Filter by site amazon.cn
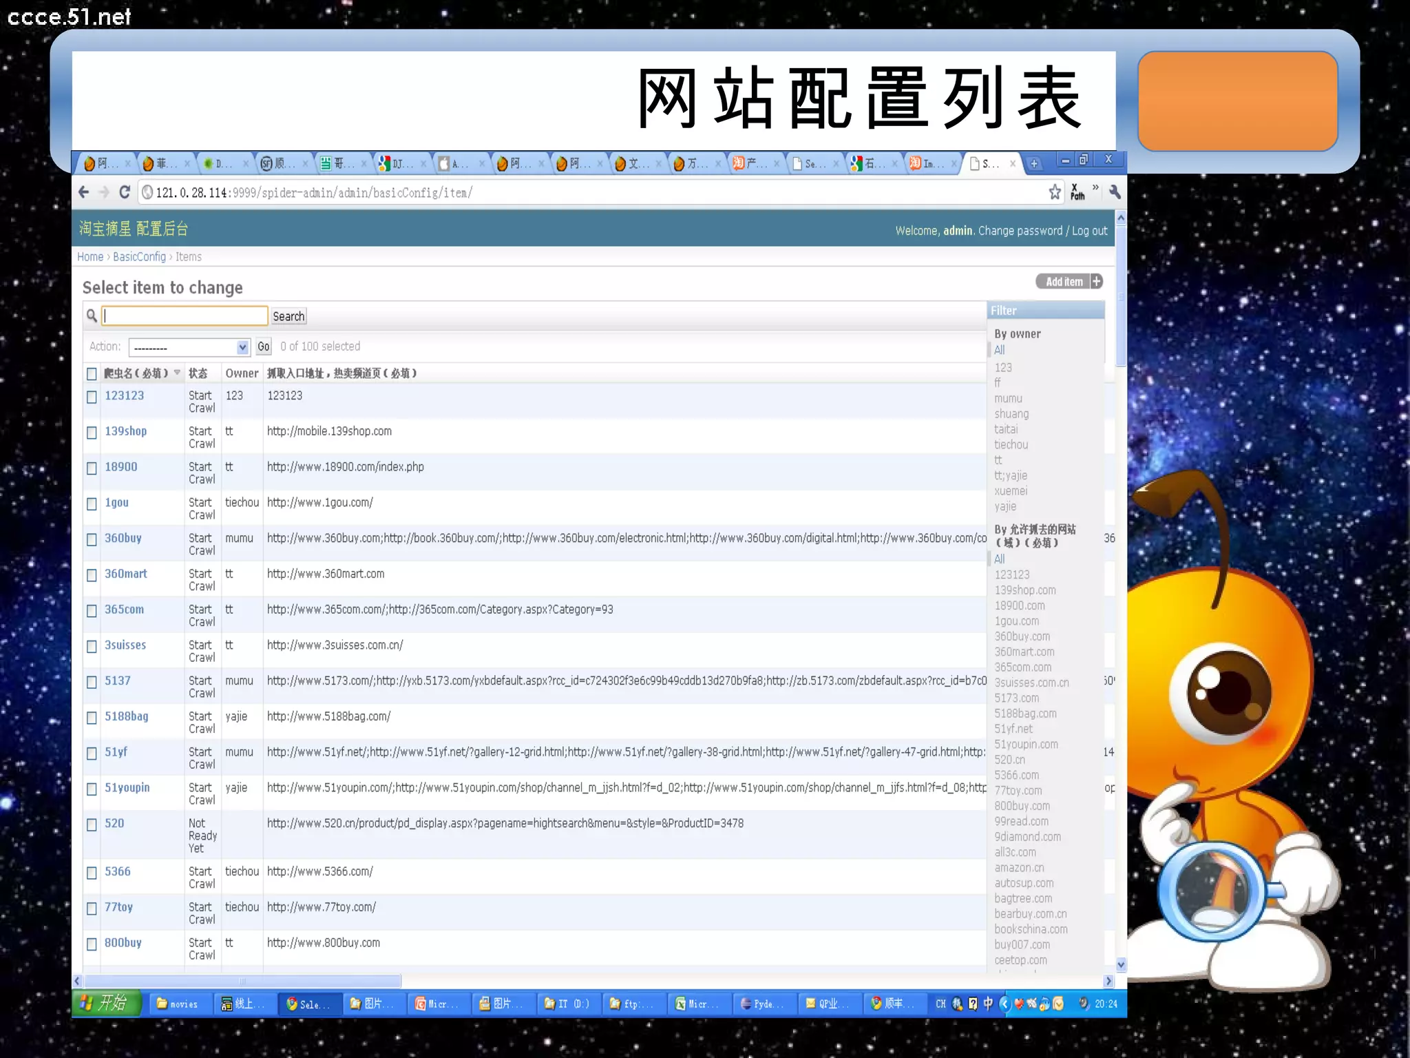This screenshot has height=1058, width=1410. pos(1019,867)
